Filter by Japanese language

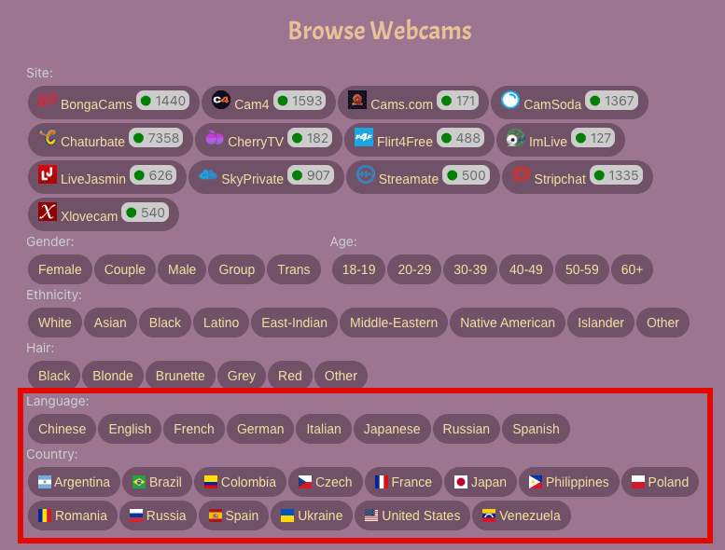pyautogui.click(x=392, y=429)
